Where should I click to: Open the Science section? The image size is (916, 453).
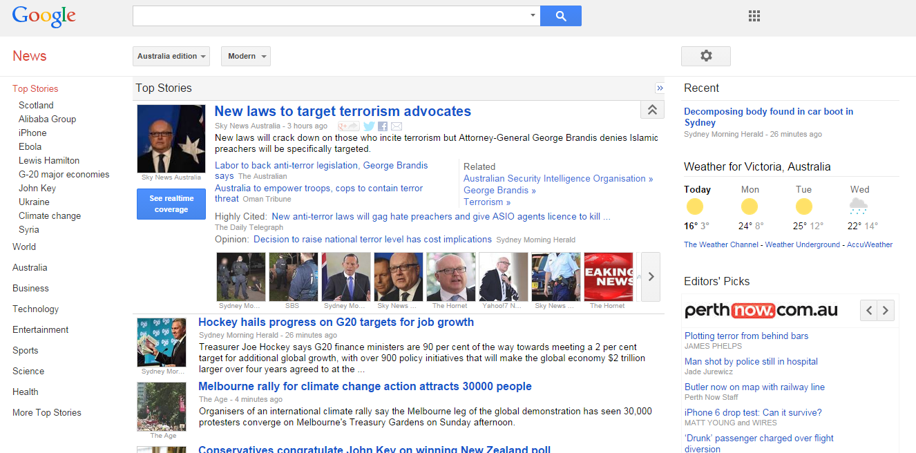pyautogui.click(x=28, y=371)
